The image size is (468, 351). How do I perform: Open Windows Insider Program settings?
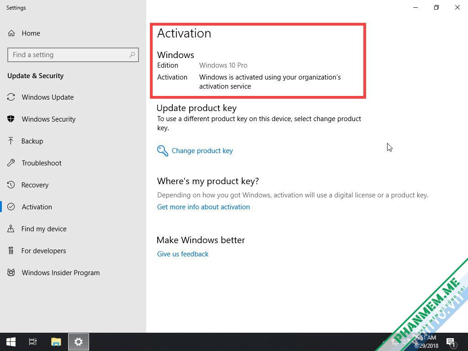tap(61, 273)
